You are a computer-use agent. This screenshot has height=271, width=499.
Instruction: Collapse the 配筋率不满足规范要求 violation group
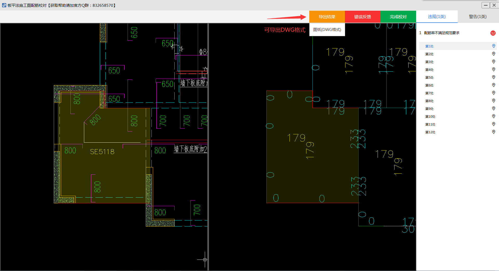tap(442, 33)
